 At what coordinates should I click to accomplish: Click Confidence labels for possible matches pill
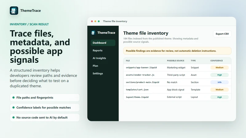[x=45, y=108]
